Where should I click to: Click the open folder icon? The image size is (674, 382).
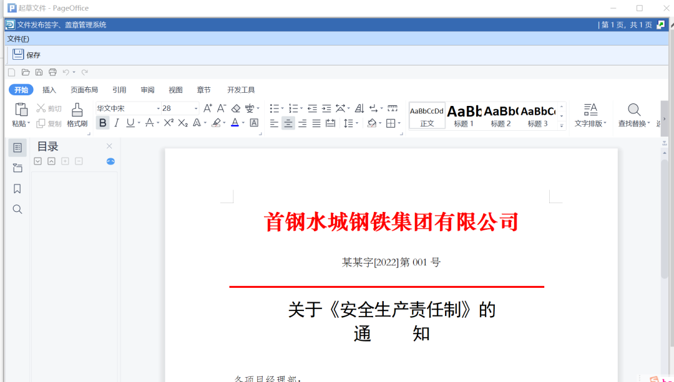(x=26, y=72)
